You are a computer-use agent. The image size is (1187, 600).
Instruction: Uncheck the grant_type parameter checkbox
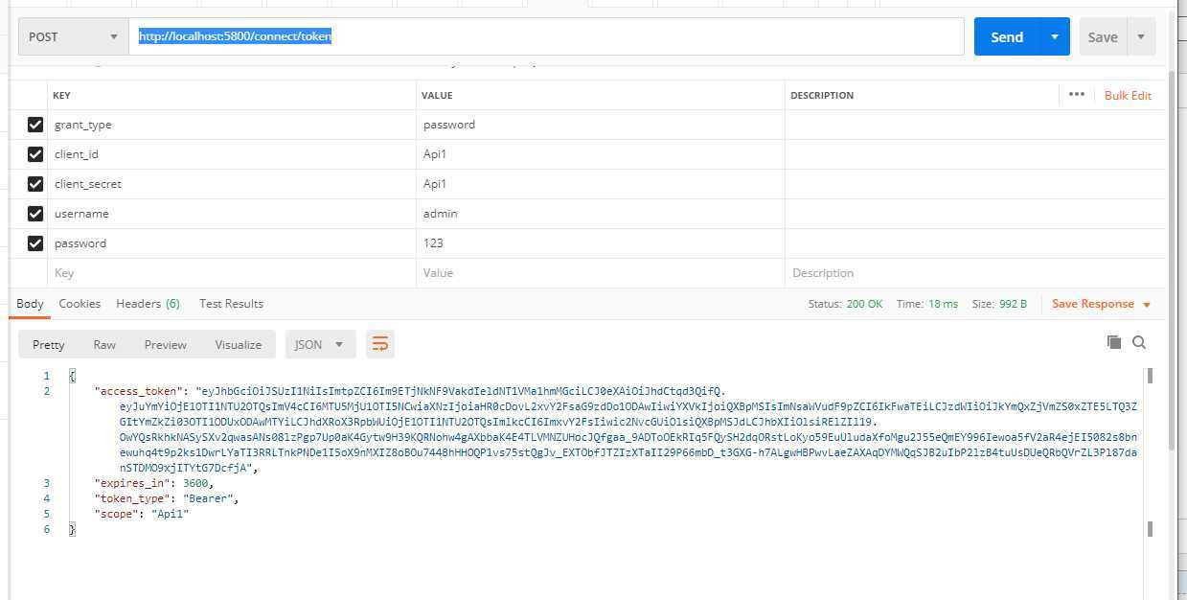[35, 125]
